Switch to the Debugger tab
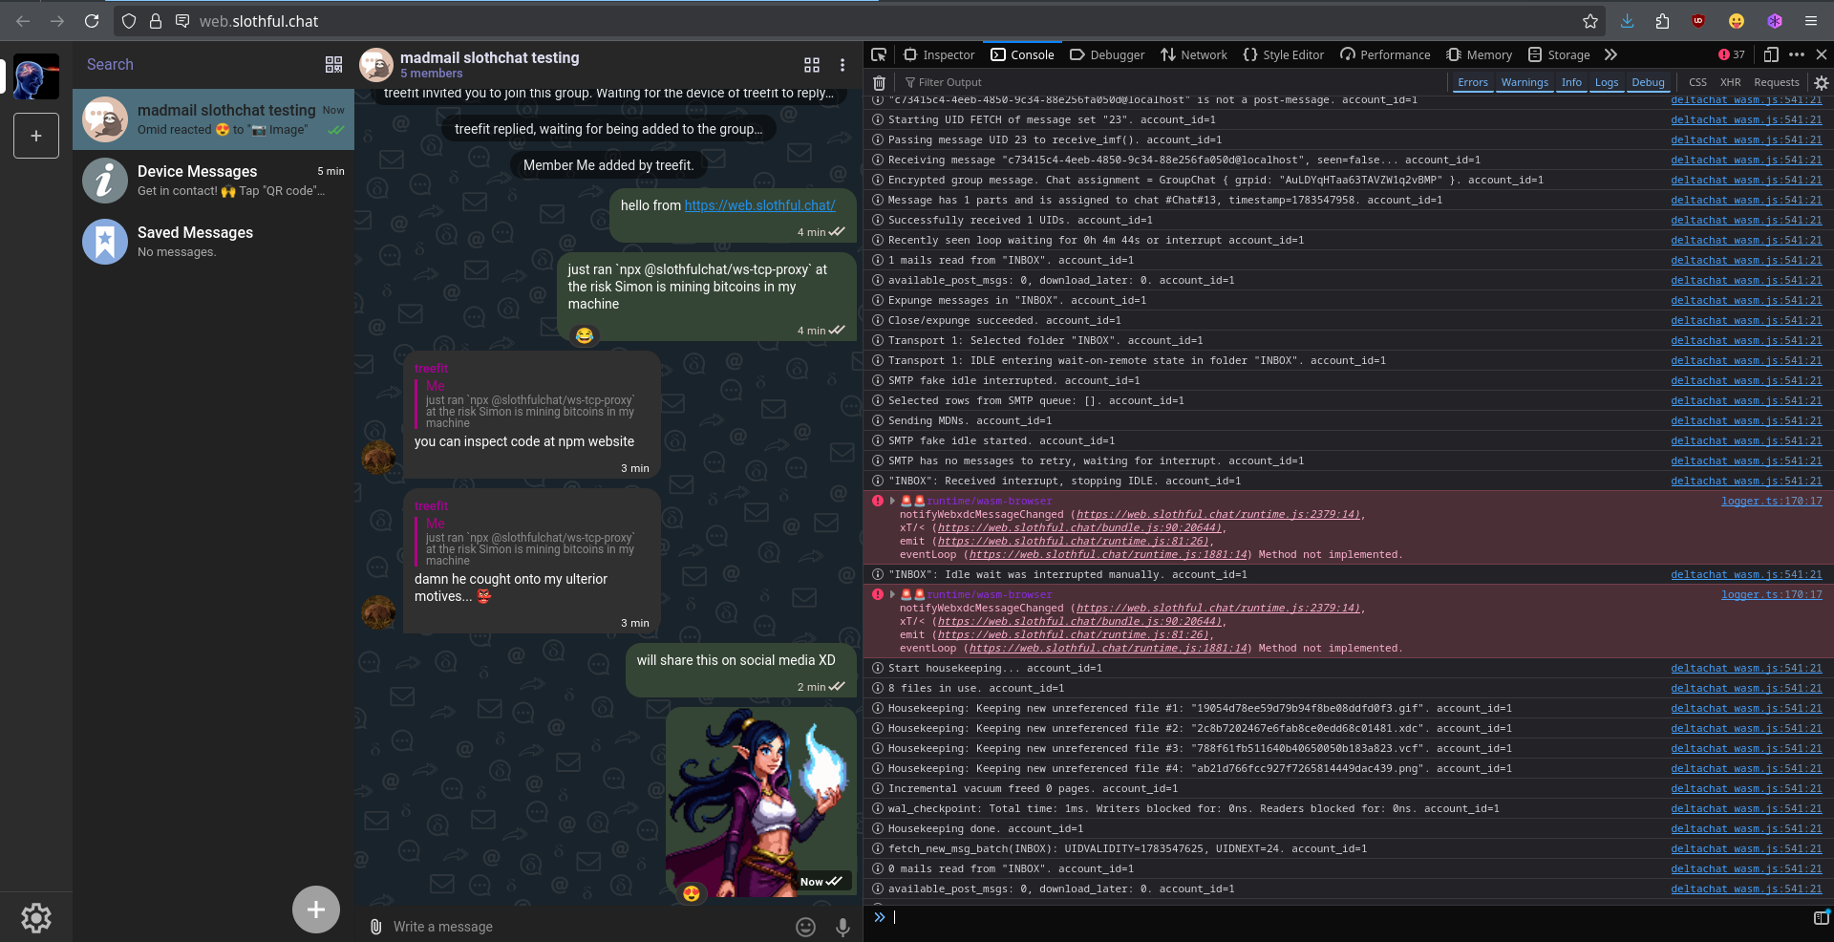The height and width of the screenshot is (942, 1834). [1107, 54]
